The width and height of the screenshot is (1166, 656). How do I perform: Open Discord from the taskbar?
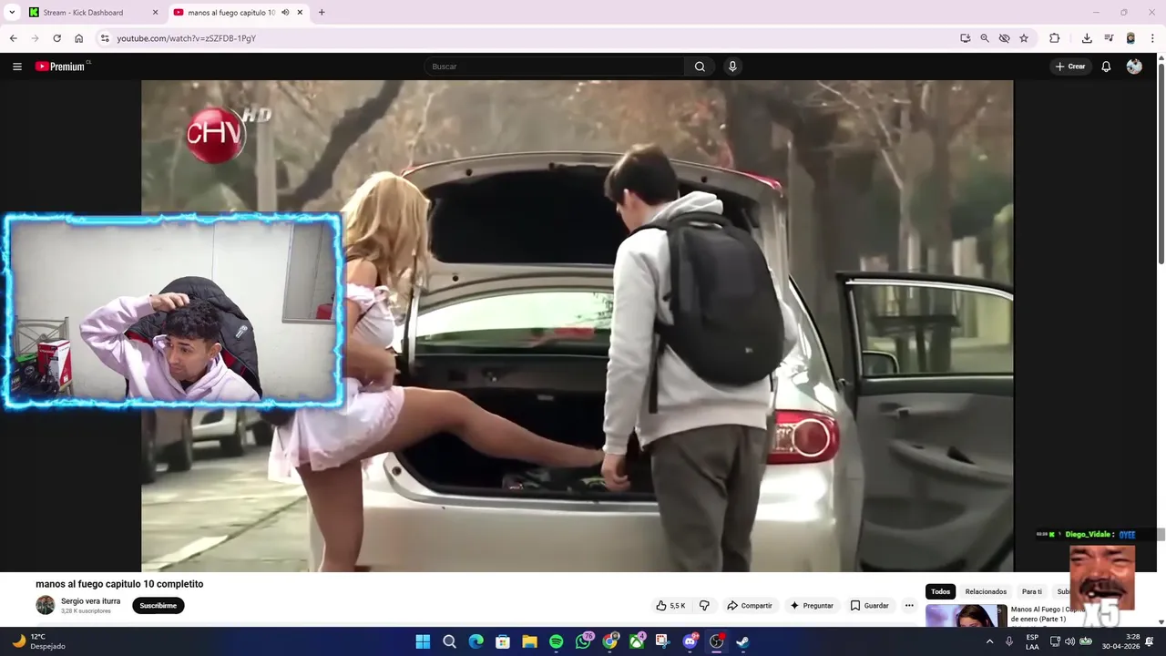click(690, 641)
